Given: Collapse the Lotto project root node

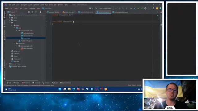Looking at the screenshot, I should [x=7, y=15].
